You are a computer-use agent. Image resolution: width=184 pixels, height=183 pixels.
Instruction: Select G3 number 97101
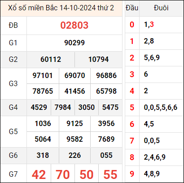(43, 75)
